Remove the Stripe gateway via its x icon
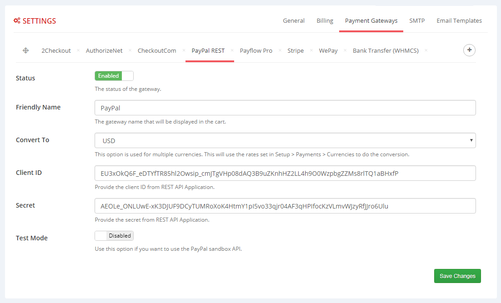The height and width of the screenshot is (303, 501). click(311, 50)
